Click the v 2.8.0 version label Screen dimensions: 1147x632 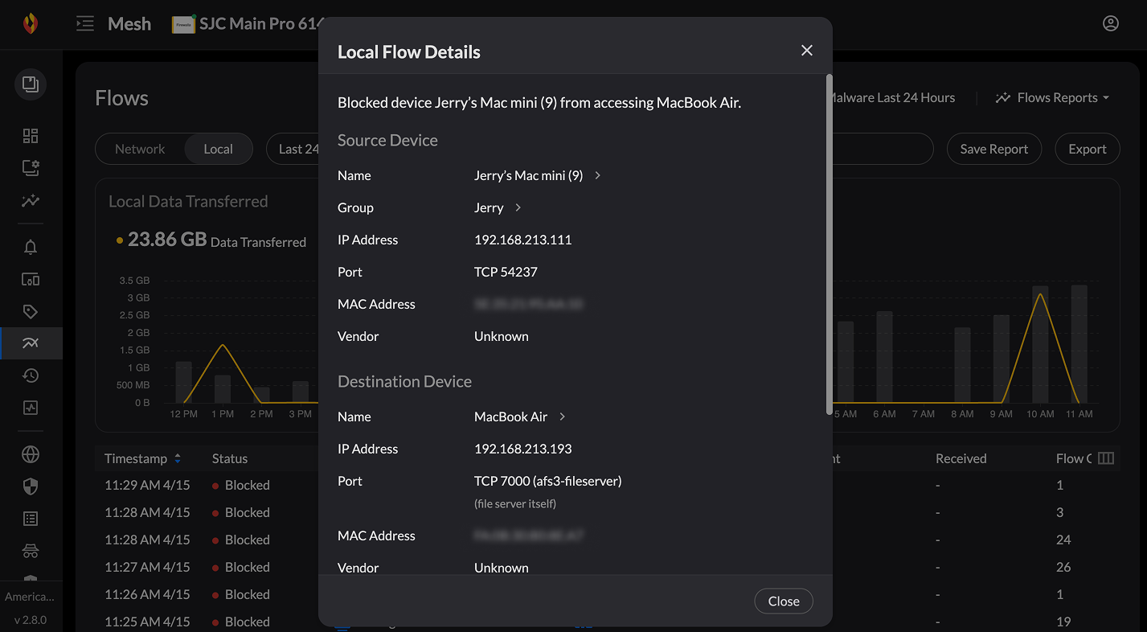(31, 620)
